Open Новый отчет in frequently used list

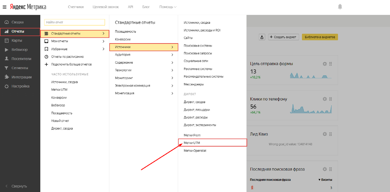click(60, 121)
